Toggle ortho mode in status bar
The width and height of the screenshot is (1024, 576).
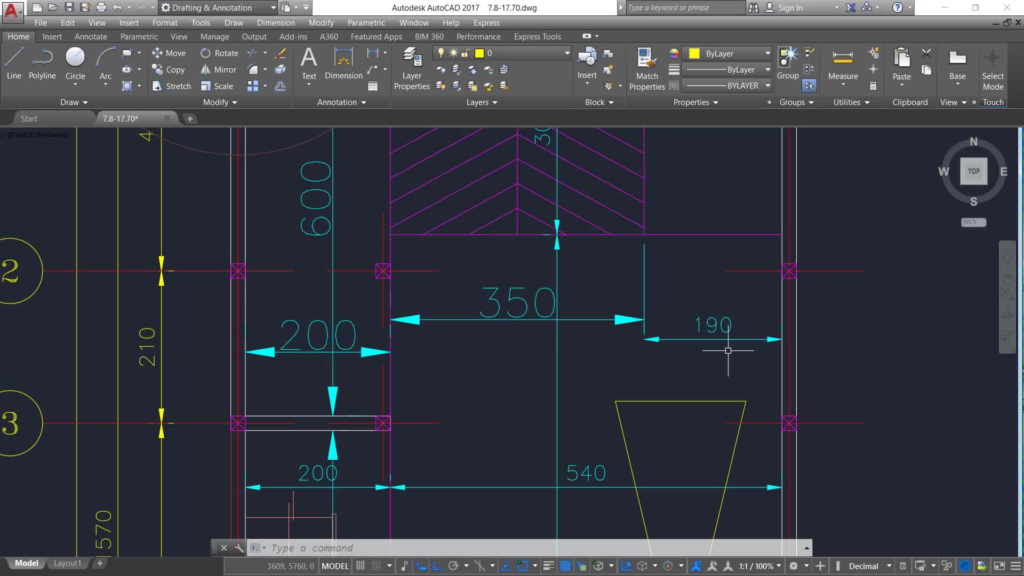pyautogui.click(x=437, y=566)
